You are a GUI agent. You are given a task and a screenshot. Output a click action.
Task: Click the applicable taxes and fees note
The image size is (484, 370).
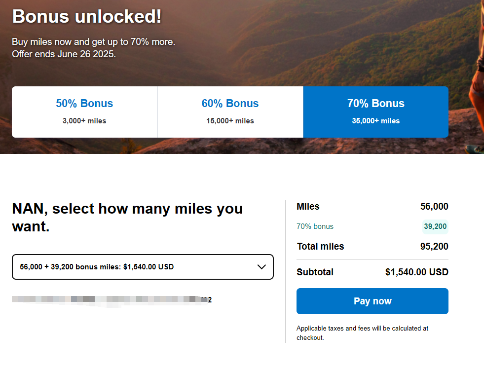point(362,333)
